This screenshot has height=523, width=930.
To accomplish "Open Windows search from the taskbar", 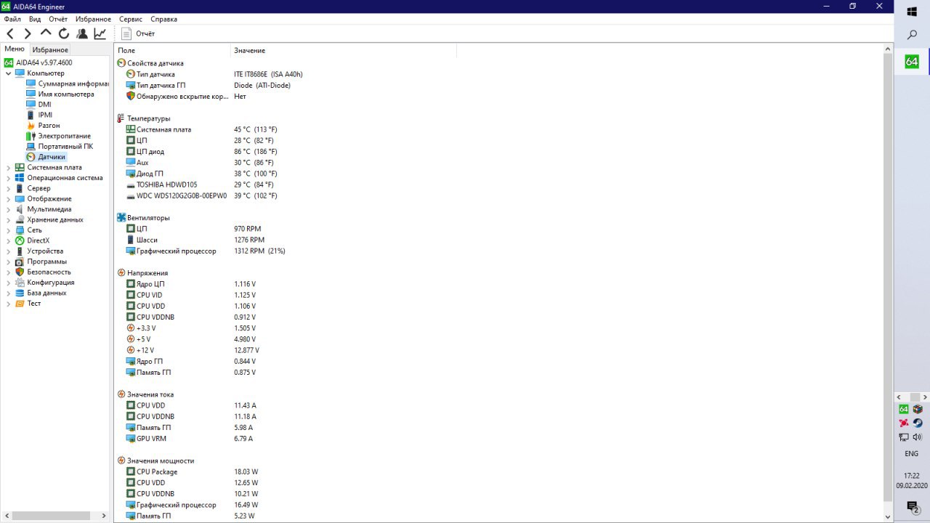I will click(x=912, y=34).
